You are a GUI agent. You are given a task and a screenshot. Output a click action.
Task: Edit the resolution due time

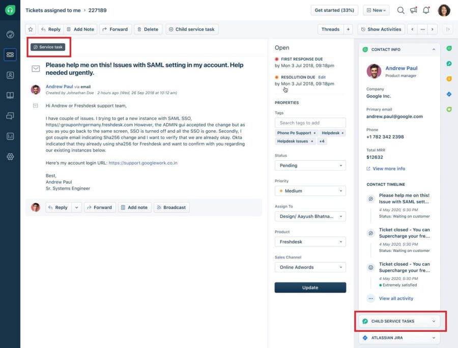[322, 77]
